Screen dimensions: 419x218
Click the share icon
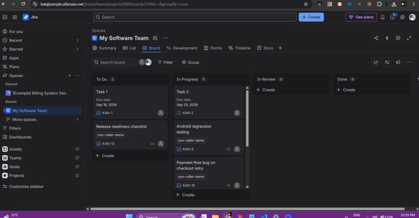tap(376, 38)
